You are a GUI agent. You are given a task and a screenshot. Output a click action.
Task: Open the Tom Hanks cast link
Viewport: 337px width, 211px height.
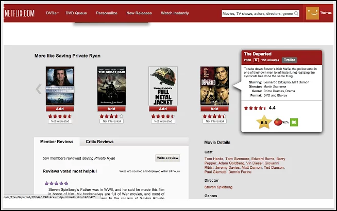[x=214, y=159]
